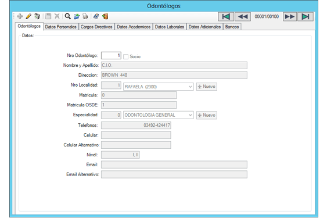327x218 pixels.
Task: Click the pencil edit icon
Action: point(28,16)
